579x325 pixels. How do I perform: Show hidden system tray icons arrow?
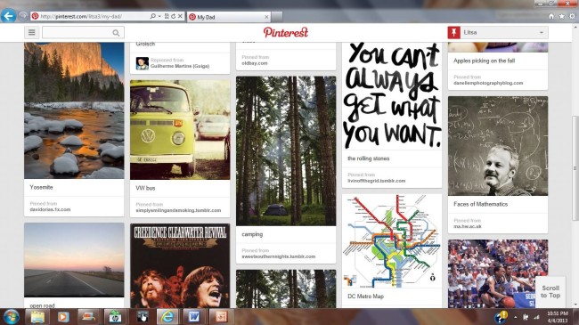click(516, 317)
